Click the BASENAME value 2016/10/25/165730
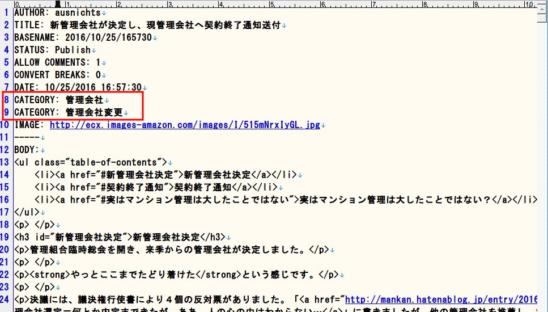Viewport: 548px width, 312px height. point(108,37)
